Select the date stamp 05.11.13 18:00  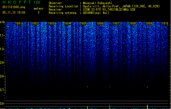[14, 13]
